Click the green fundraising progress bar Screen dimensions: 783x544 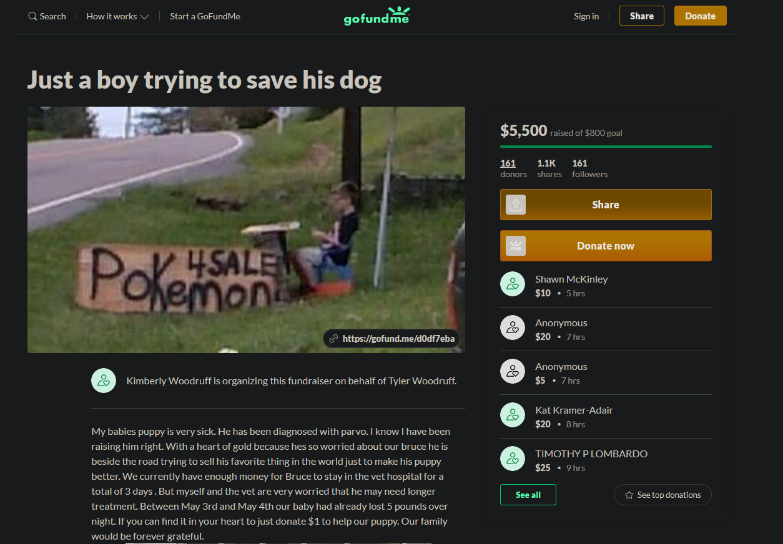point(606,147)
